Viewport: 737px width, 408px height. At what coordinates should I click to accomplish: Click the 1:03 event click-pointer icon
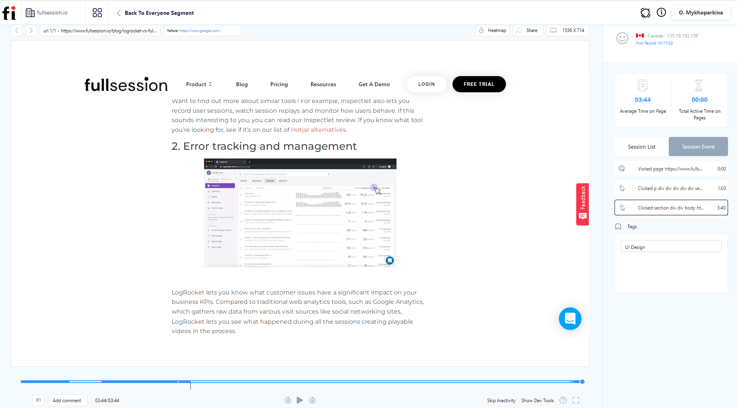[622, 188]
